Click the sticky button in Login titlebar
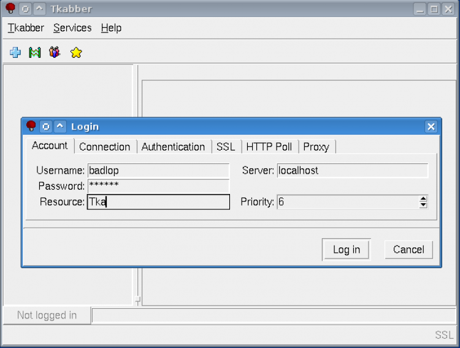Viewport: 460px width, 348px height. pyautogui.click(x=45, y=126)
